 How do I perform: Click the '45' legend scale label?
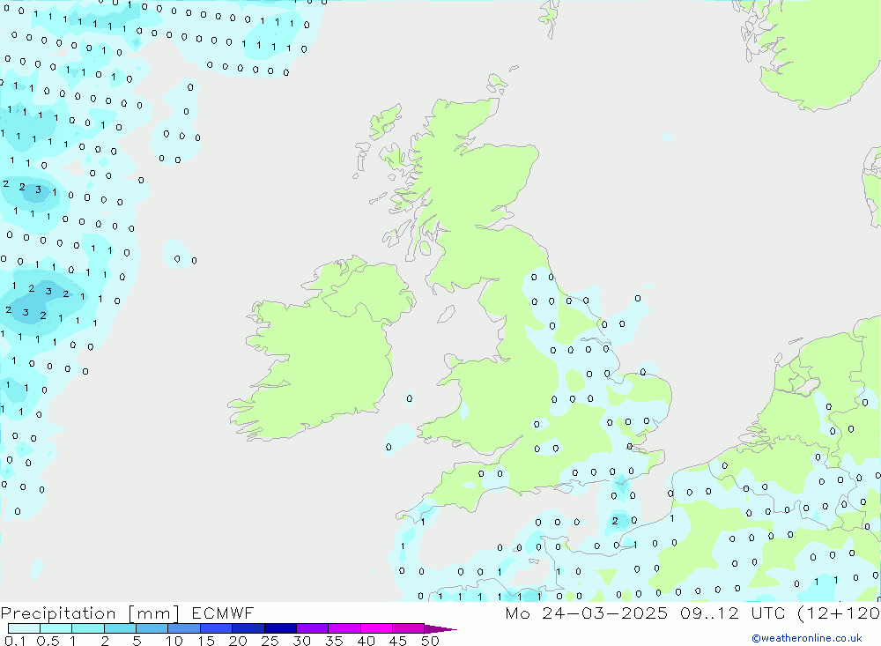tap(398, 641)
